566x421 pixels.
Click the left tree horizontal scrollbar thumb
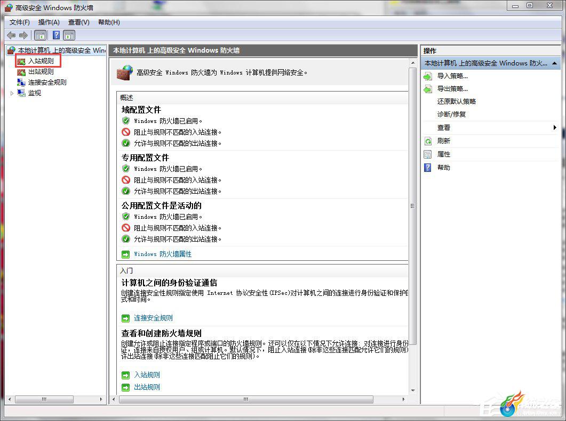pyautogui.click(x=44, y=399)
